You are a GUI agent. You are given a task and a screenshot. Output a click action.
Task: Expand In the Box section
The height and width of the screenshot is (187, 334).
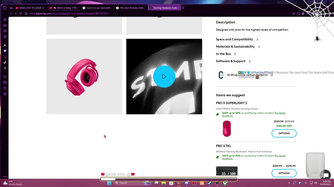(x=226, y=54)
